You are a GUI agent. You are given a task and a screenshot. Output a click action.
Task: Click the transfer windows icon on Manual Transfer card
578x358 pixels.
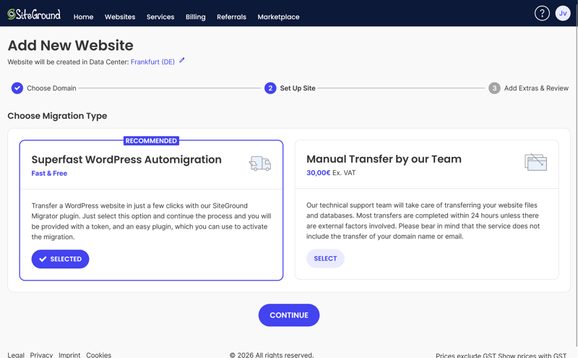[535, 163]
